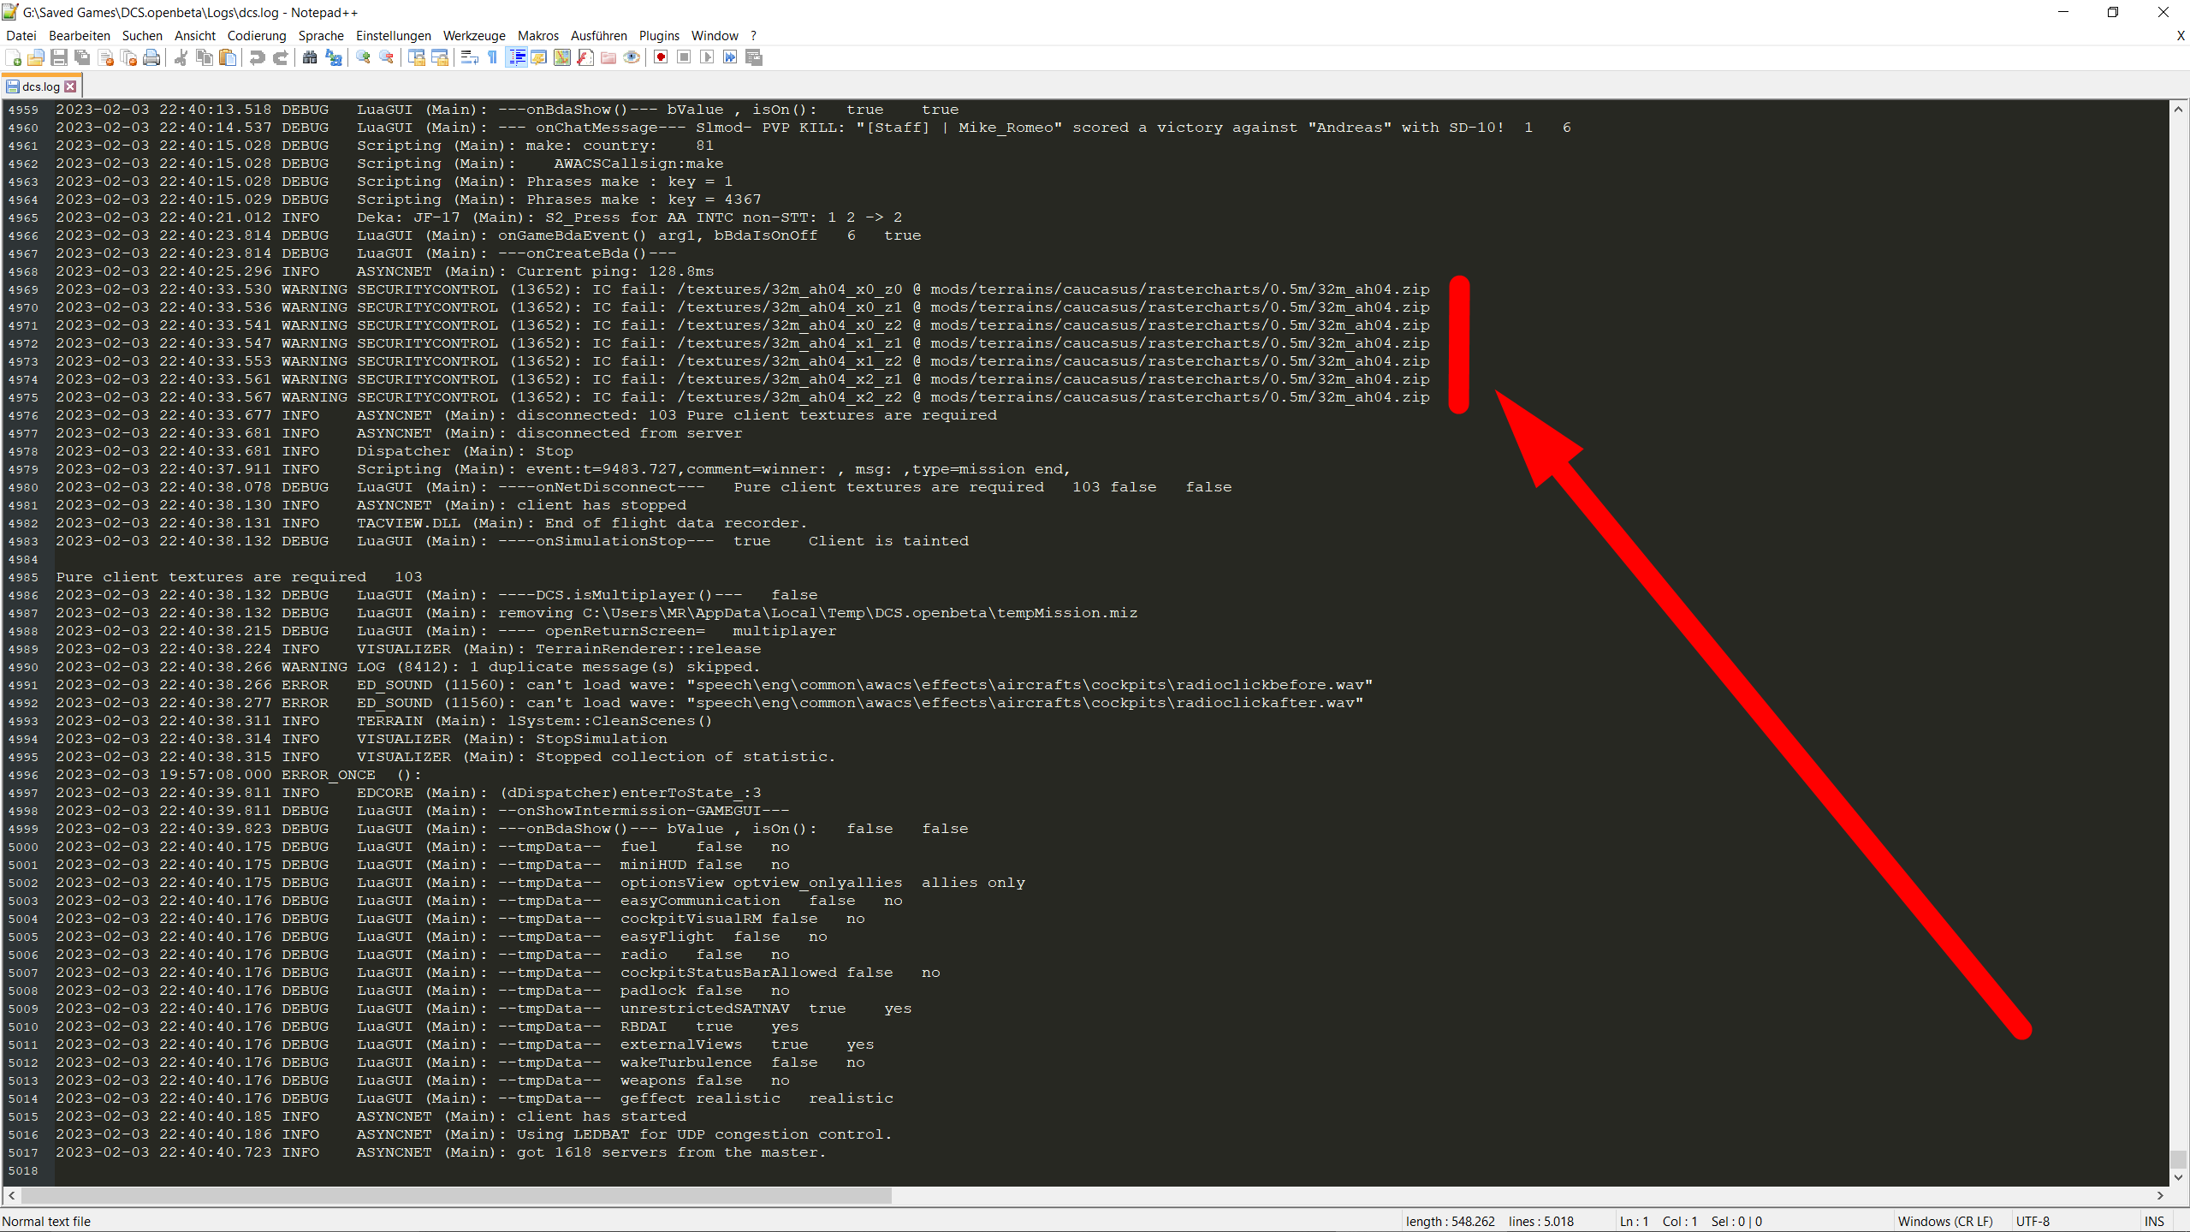The width and height of the screenshot is (2190, 1232).
Task: Open the Einstellungen menu
Action: (x=394, y=36)
